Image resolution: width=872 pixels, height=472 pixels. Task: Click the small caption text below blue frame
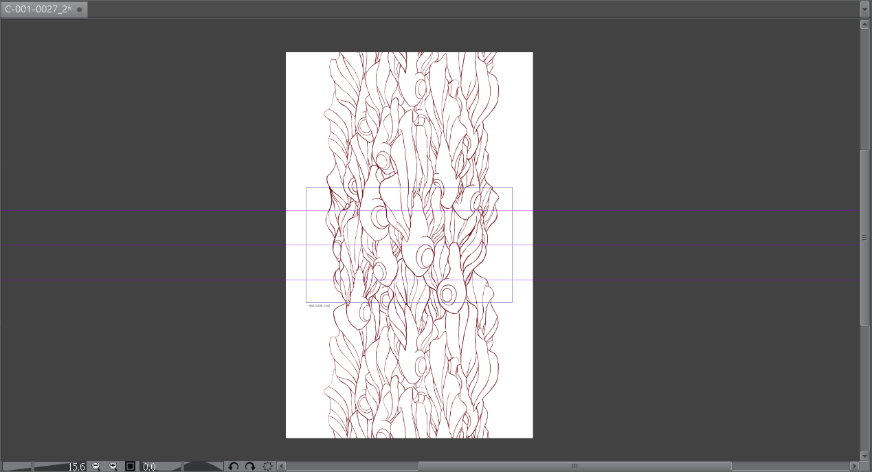(320, 306)
